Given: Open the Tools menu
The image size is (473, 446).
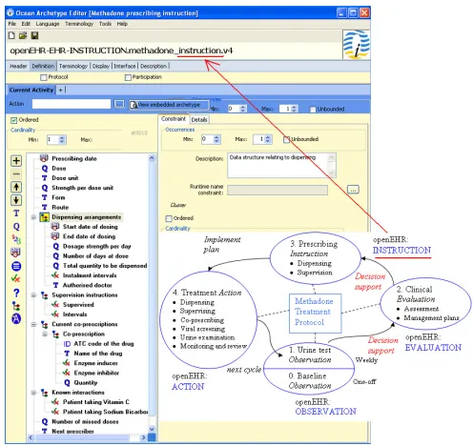Looking at the screenshot, I should 105,24.
